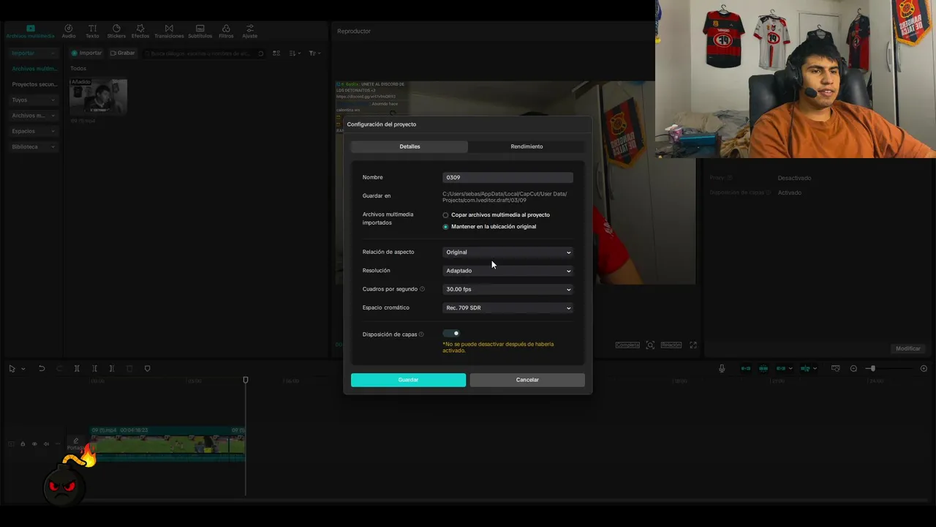Select Proyectos secundarios sidebar item
This screenshot has height=527, width=936.
[33, 84]
